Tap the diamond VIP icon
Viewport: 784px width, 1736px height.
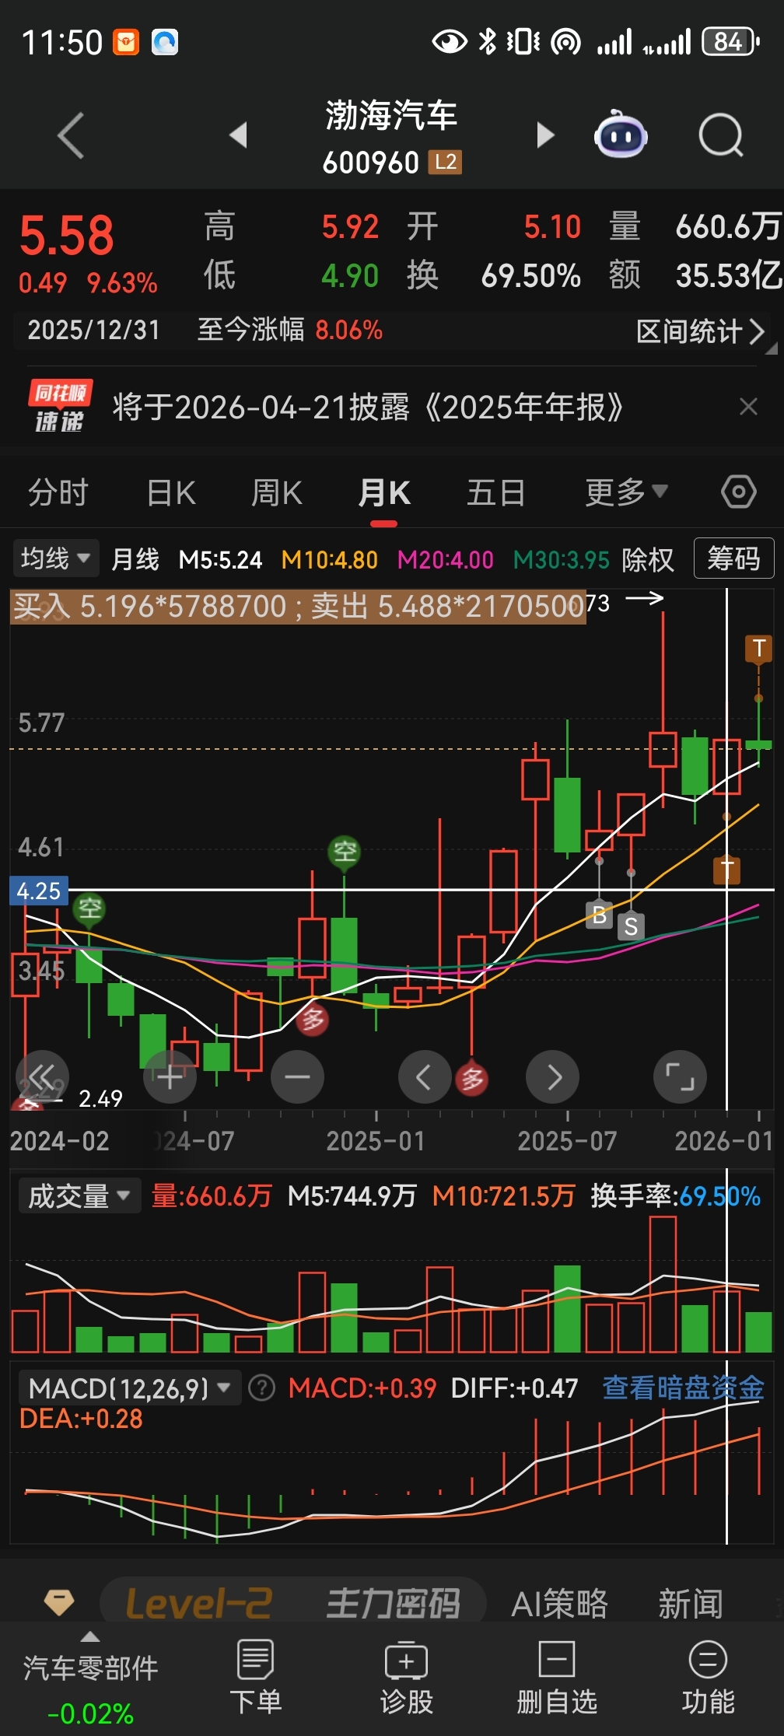click(x=59, y=1602)
